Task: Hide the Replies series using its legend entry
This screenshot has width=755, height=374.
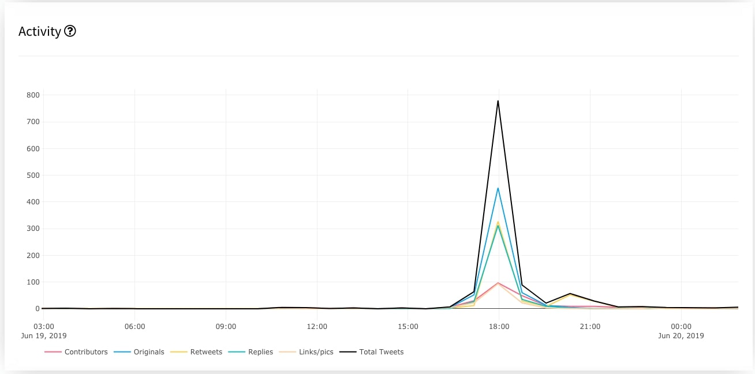Action: pos(260,351)
